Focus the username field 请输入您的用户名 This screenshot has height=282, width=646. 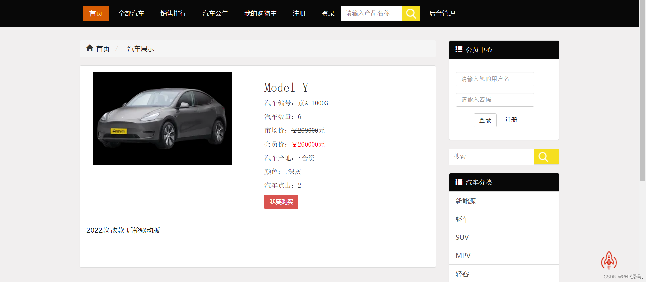click(x=495, y=79)
